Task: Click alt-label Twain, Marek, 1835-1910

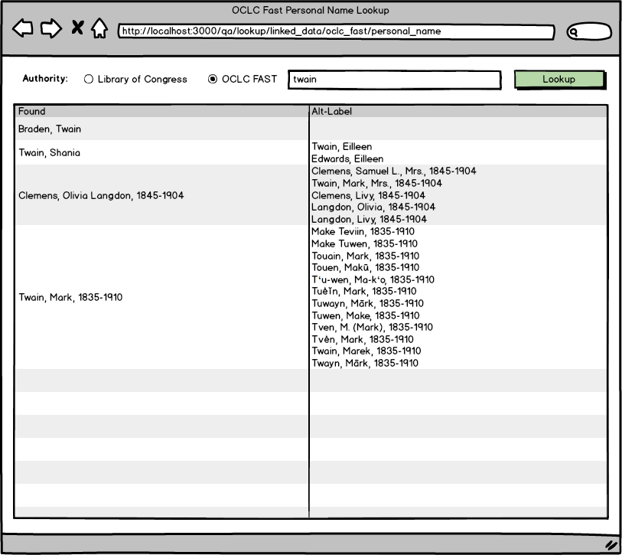Action: tap(366, 351)
